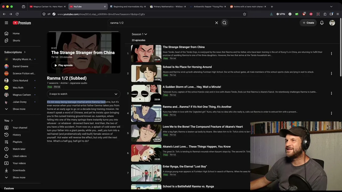Open the browser downloads arrow
Image resolution: width=342 pixels, height=192 pixels.
271,14
